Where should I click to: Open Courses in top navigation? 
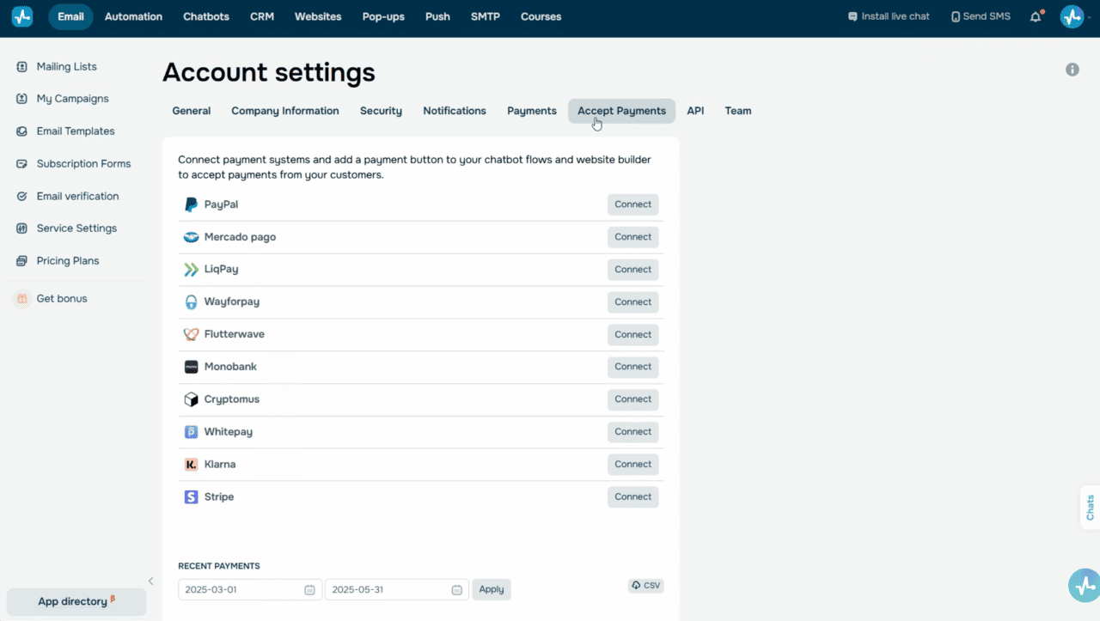click(x=541, y=16)
